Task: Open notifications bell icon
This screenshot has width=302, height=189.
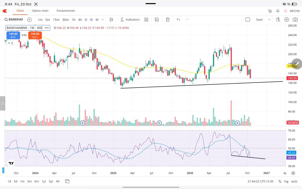Action: 278,11
